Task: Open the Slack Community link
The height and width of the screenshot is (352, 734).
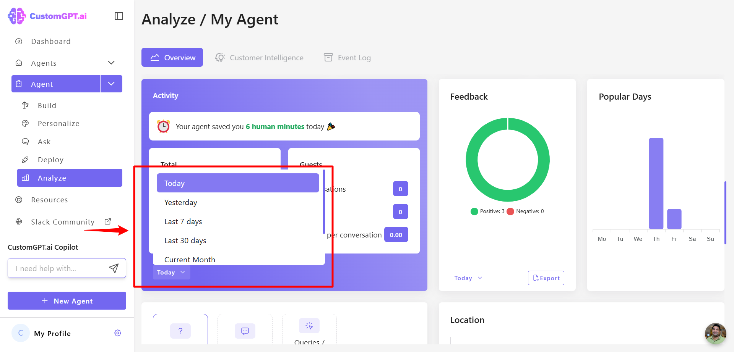Action: [x=63, y=222]
